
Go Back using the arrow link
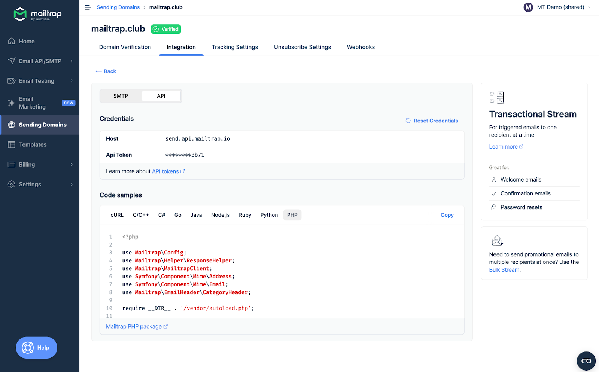click(106, 71)
